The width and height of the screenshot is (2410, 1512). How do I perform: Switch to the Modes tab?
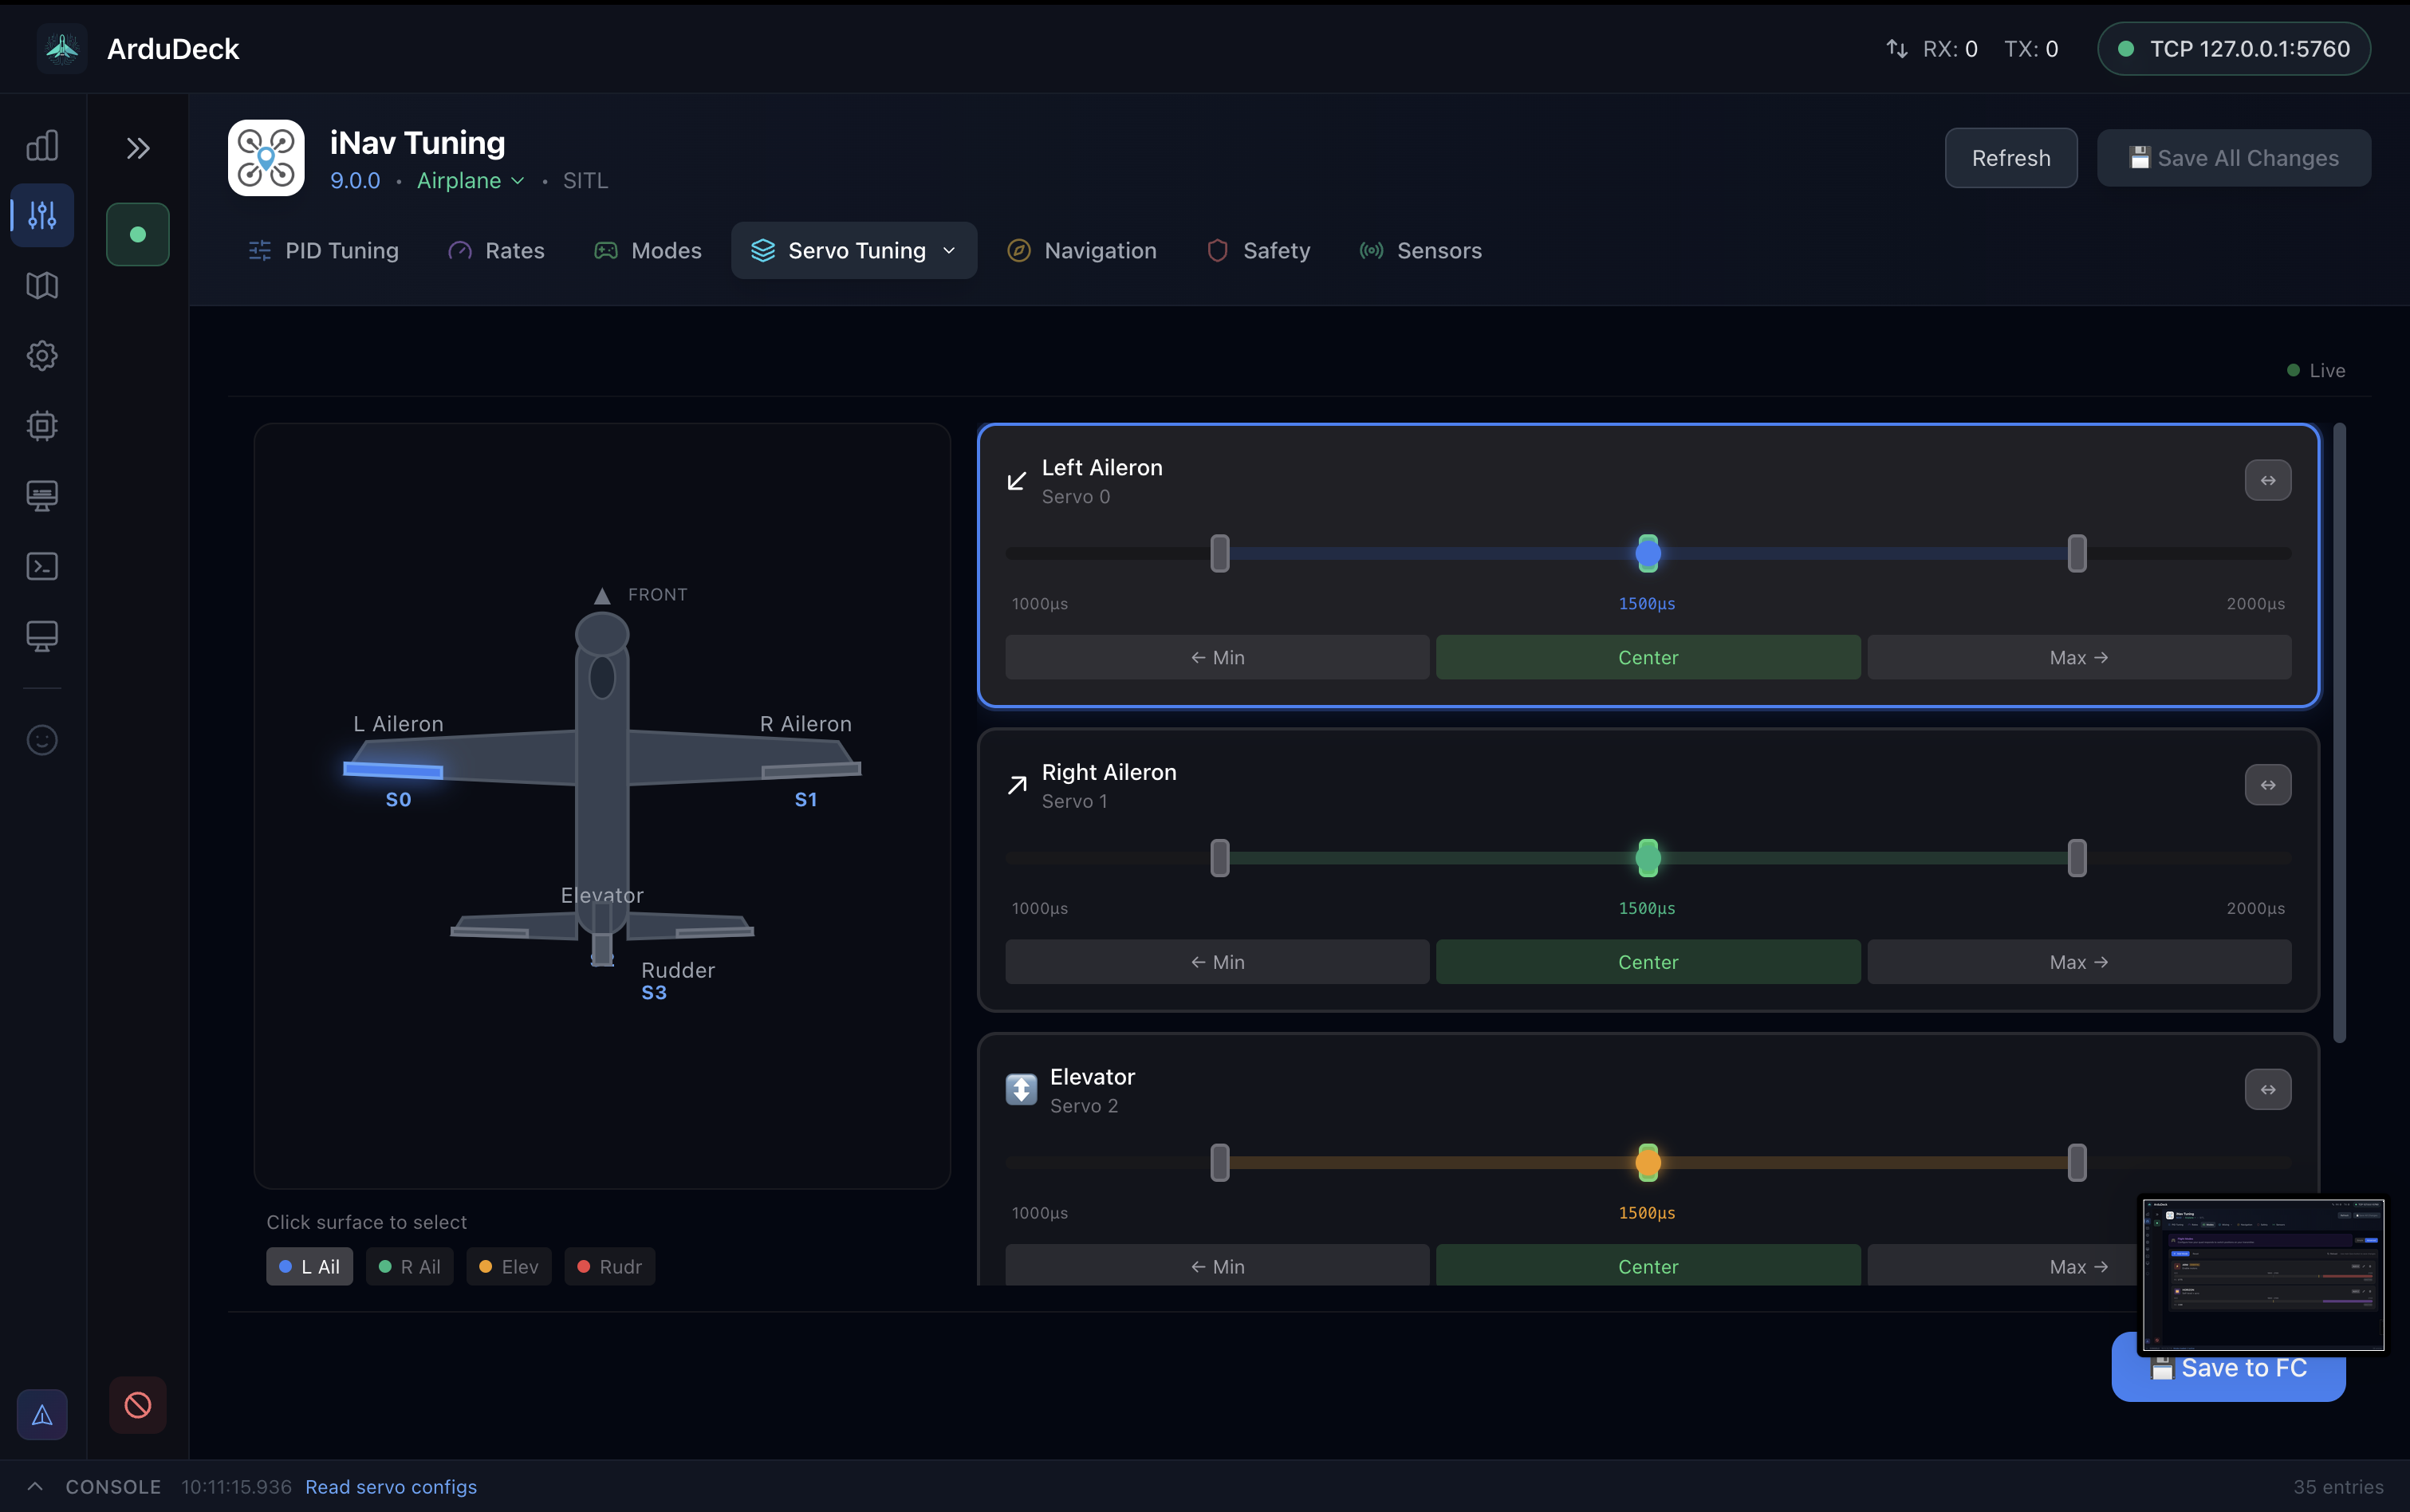[648, 250]
